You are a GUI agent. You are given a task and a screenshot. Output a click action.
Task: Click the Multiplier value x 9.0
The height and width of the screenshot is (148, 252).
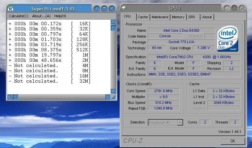[163, 97]
